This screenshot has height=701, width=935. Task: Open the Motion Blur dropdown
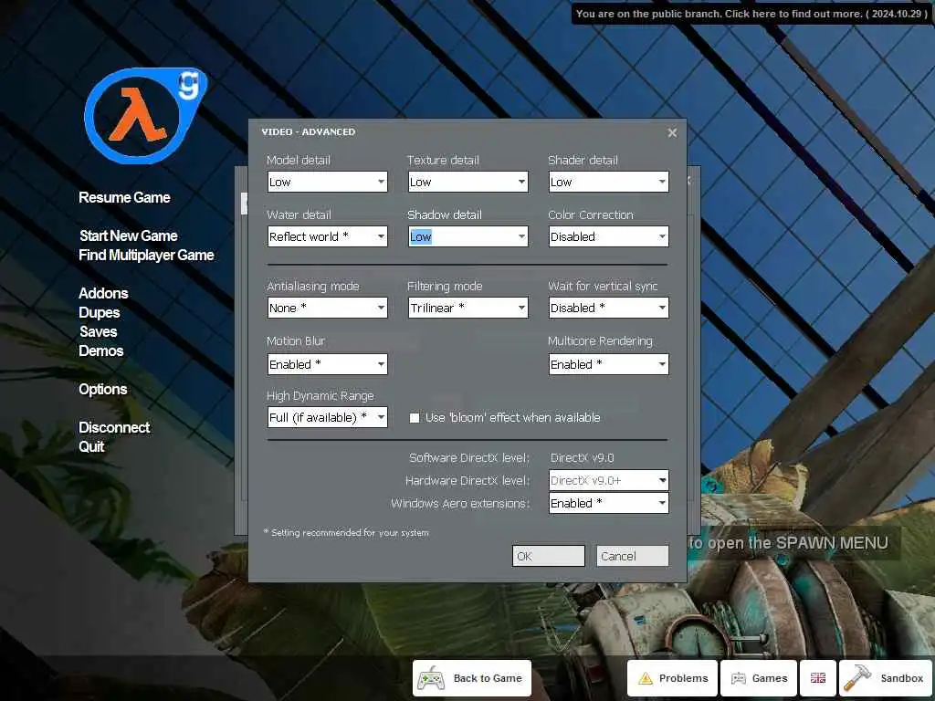(328, 364)
